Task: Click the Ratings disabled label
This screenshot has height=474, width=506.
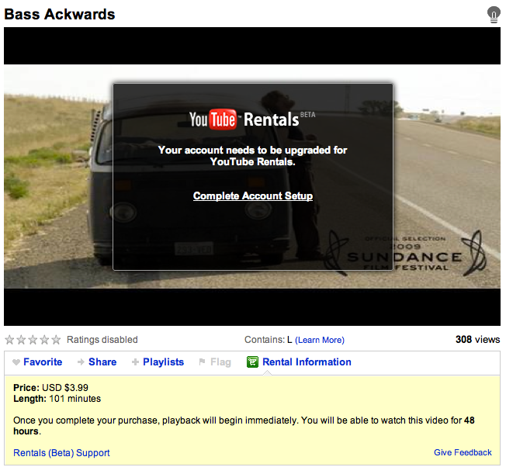Action: click(x=102, y=340)
